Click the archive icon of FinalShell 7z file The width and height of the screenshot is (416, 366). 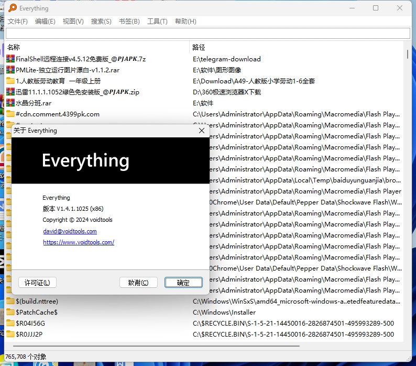(10, 59)
